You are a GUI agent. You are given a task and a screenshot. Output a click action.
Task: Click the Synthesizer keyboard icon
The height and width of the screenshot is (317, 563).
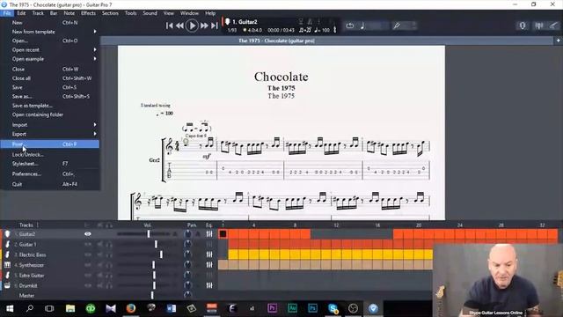pyautogui.click(x=7, y=265)
